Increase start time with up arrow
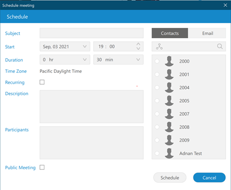 click(138, 44)
